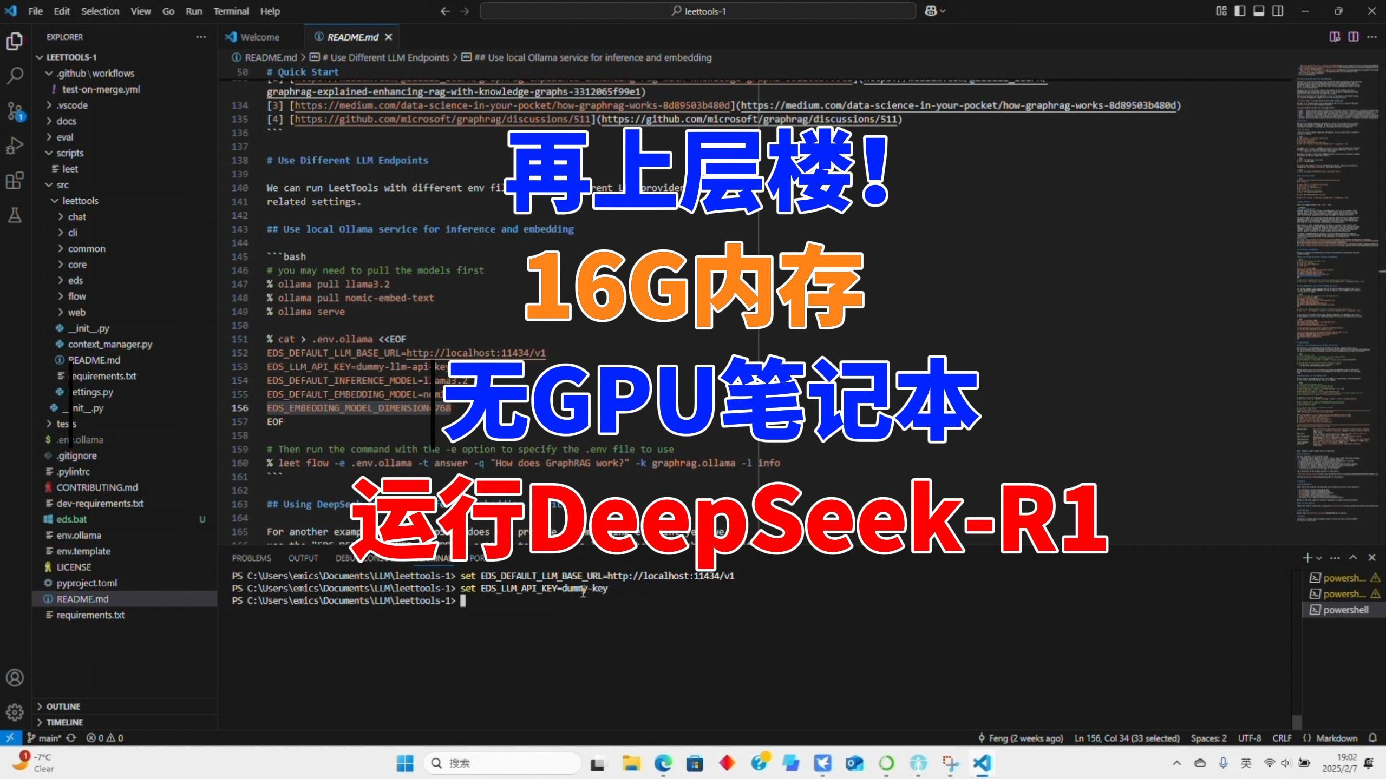Toggle the OUTLINE section in sidebar

tap(64, 706)
